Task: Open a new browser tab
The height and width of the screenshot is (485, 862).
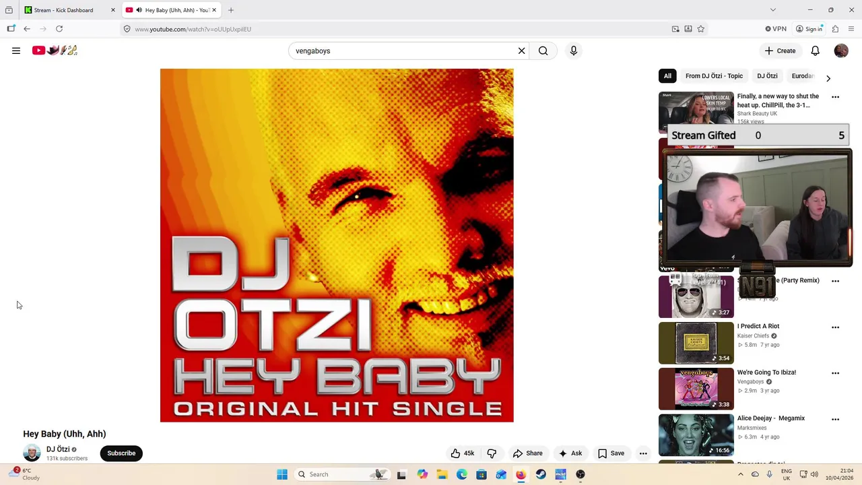Action: point(231,10)
